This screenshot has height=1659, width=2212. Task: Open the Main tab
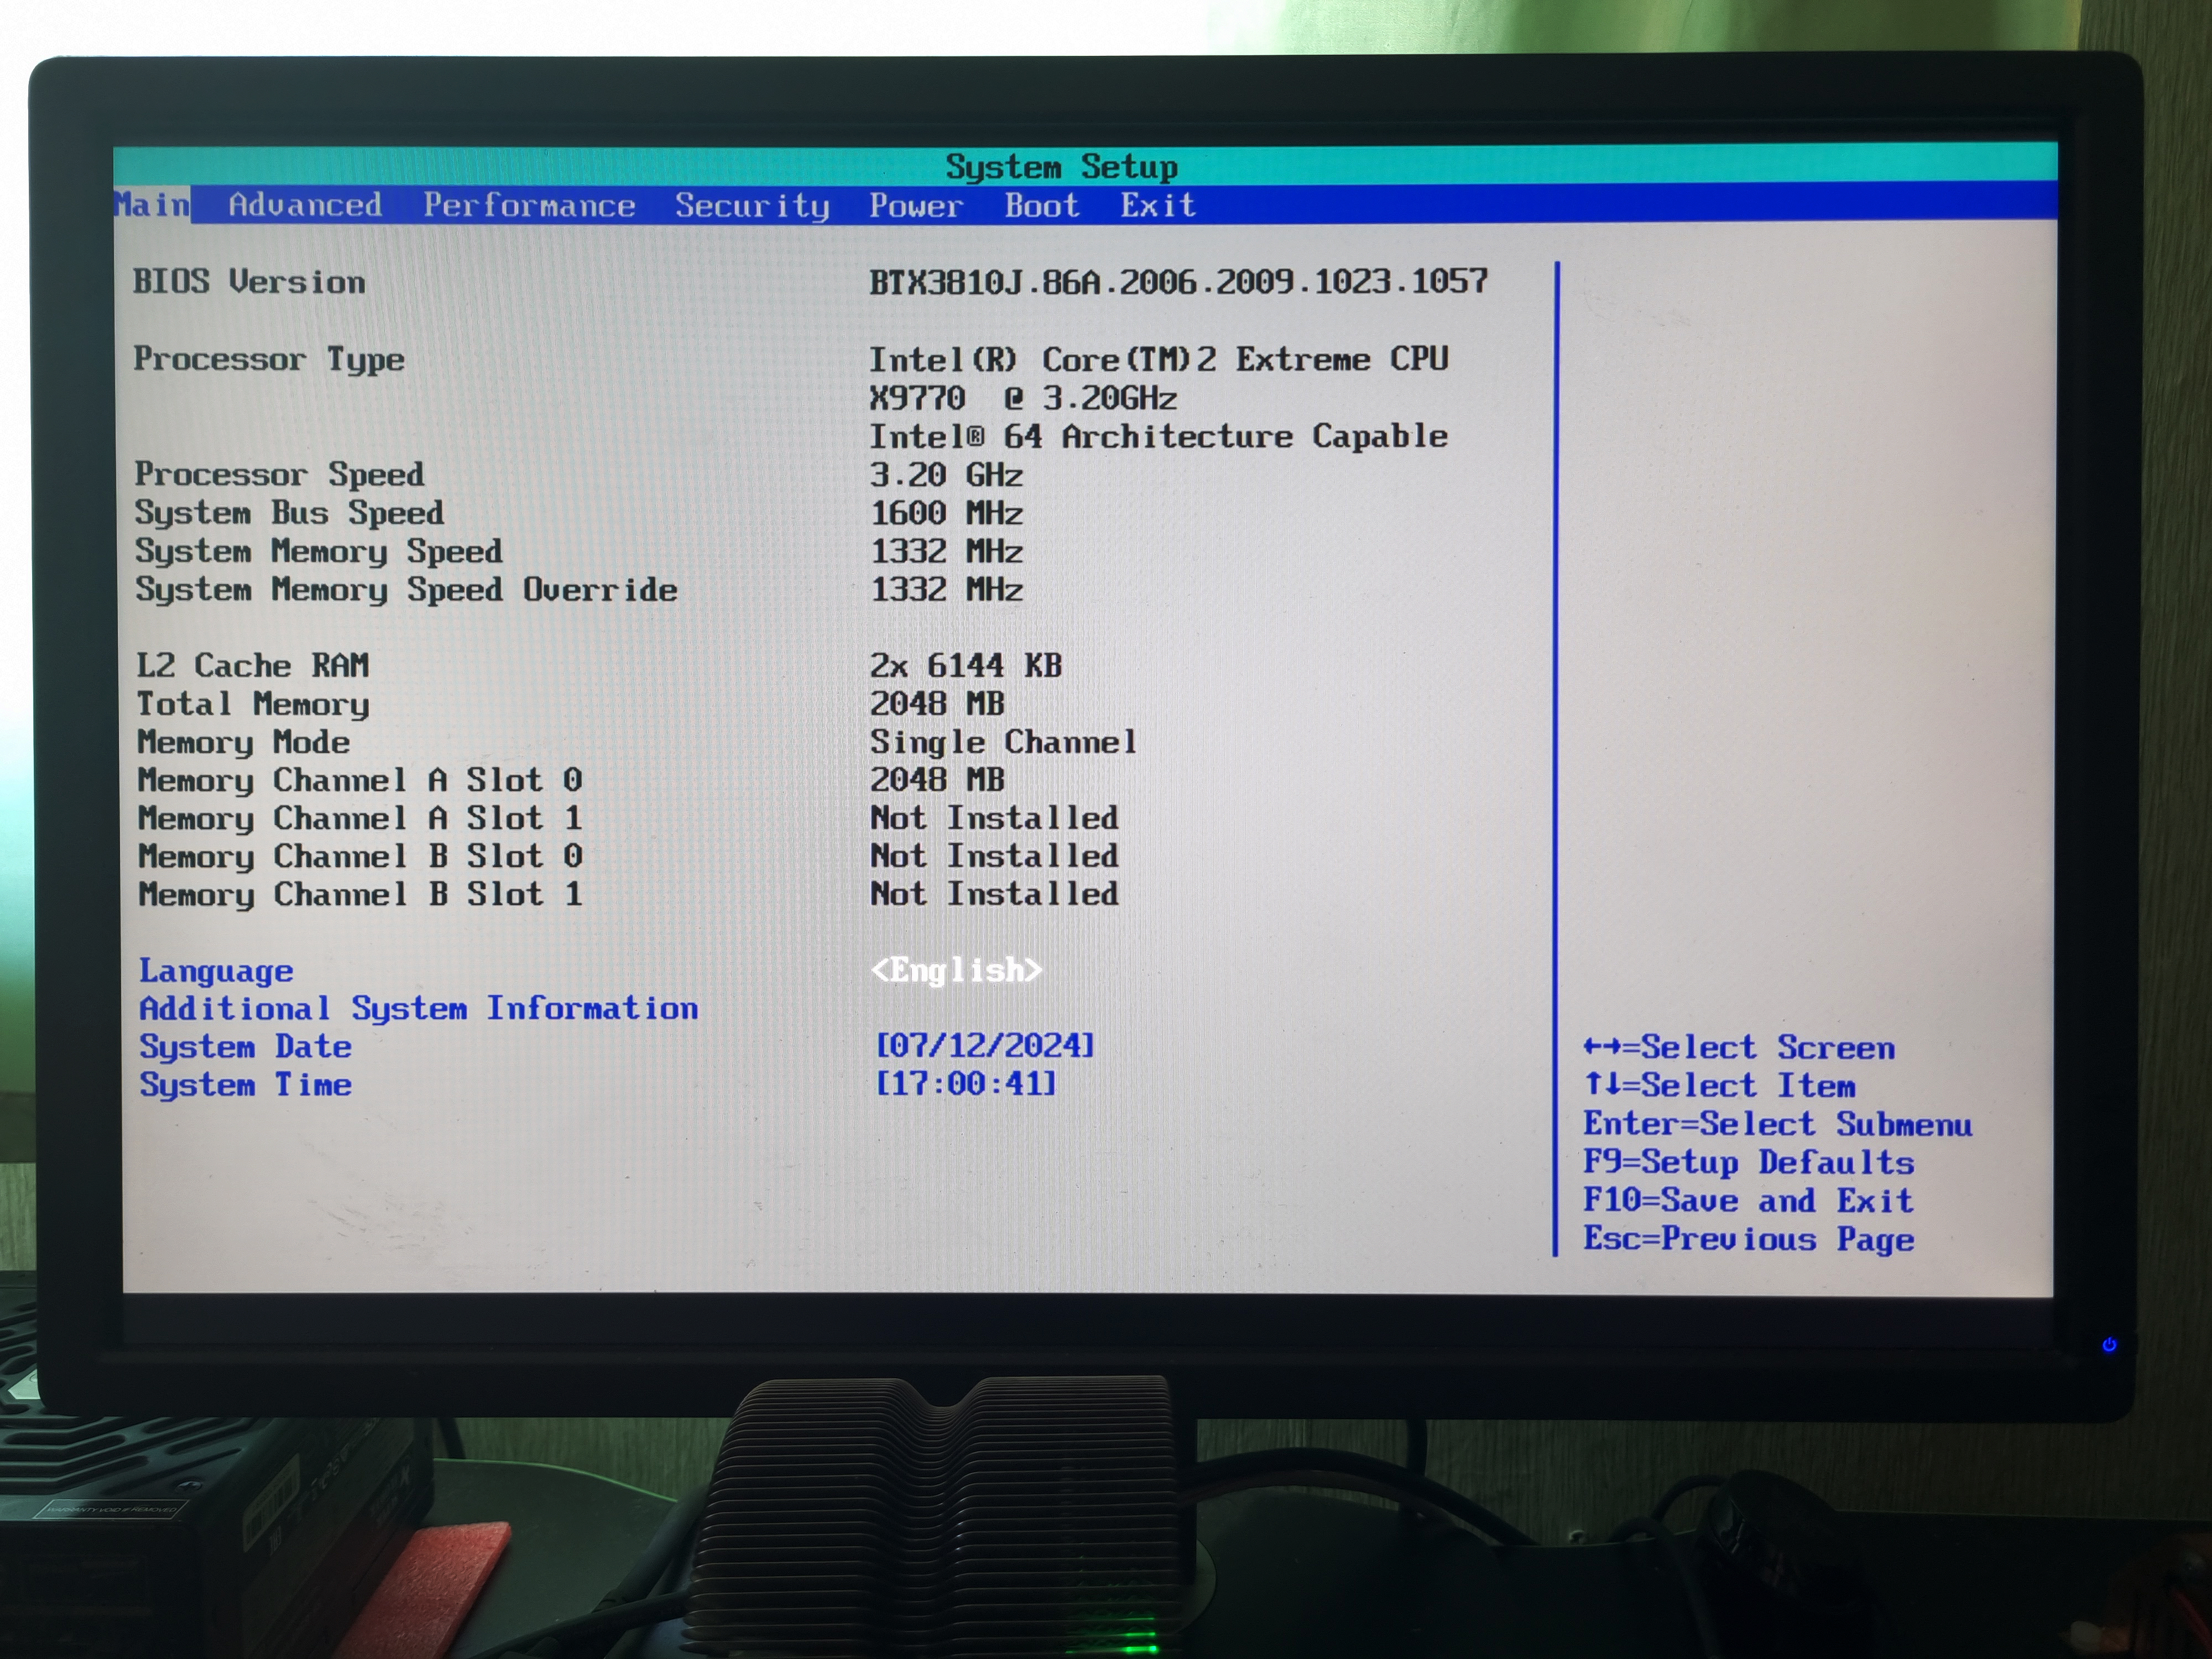pos(152,205)
